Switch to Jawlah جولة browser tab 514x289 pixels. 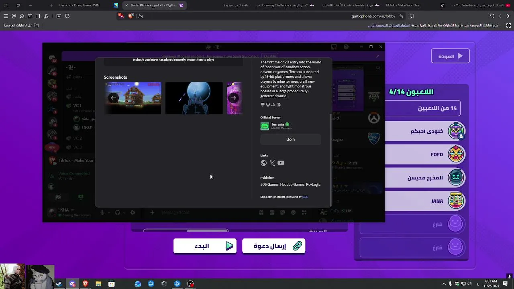pos(349,5)
